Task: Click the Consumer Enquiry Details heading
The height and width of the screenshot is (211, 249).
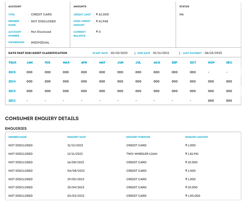Action: click(42, 118)
